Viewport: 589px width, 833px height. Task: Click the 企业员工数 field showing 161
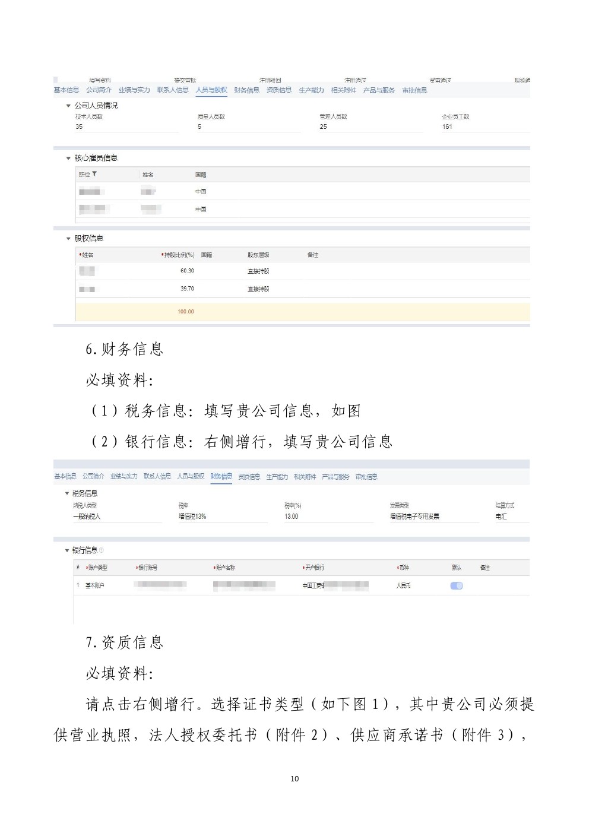[x=484, y=126]
